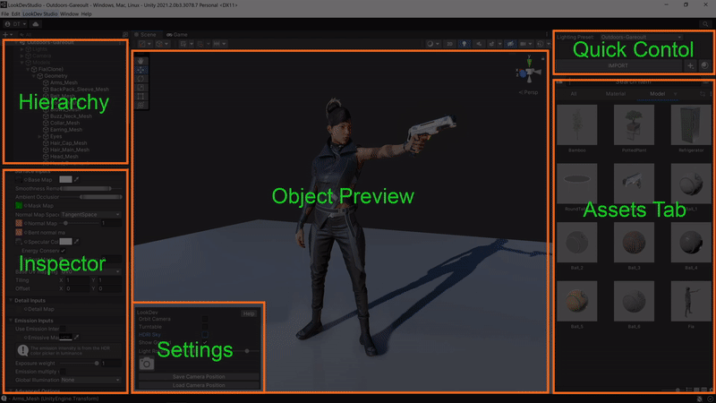The image size is (716, 403).
Task: Toggle Emission multiply checkbox
Action: pyautogui.click(x=63, y=372)
